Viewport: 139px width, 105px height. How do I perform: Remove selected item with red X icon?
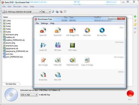tap(135, 32)
